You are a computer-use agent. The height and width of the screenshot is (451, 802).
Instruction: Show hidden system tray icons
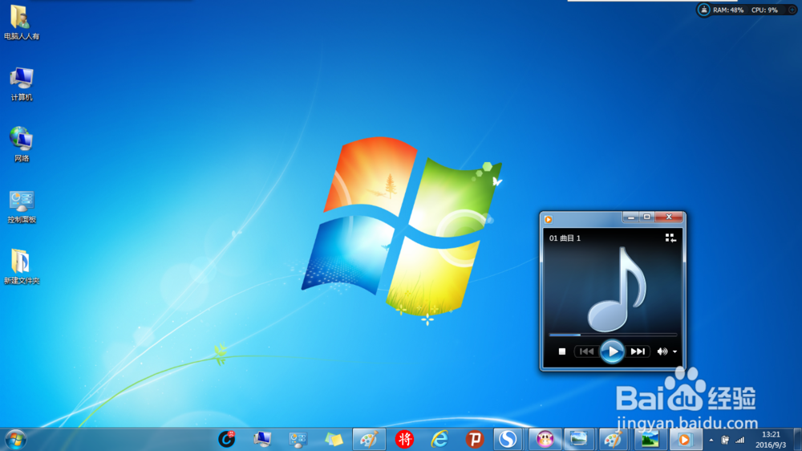(711, 441)
